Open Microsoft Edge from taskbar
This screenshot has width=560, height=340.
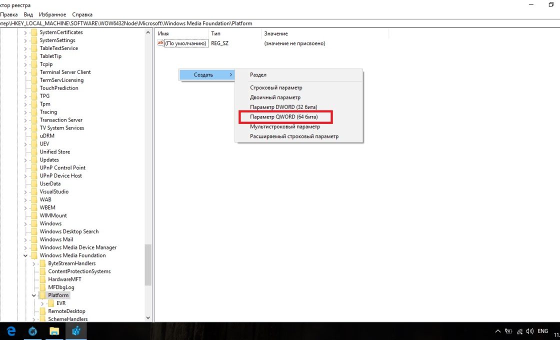11,331
